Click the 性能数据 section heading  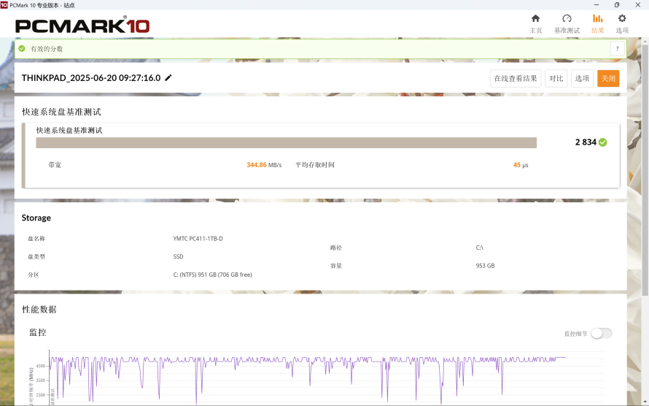tap(39, 310)
